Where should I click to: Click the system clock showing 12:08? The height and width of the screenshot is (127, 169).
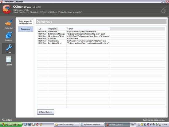coord(164,125)
